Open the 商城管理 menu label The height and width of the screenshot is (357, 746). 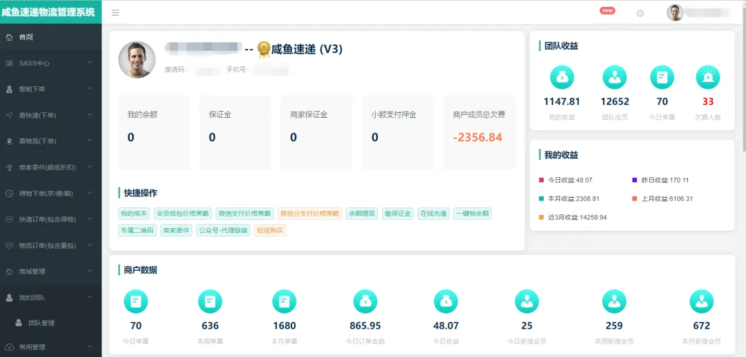click(x=32, y=272)
